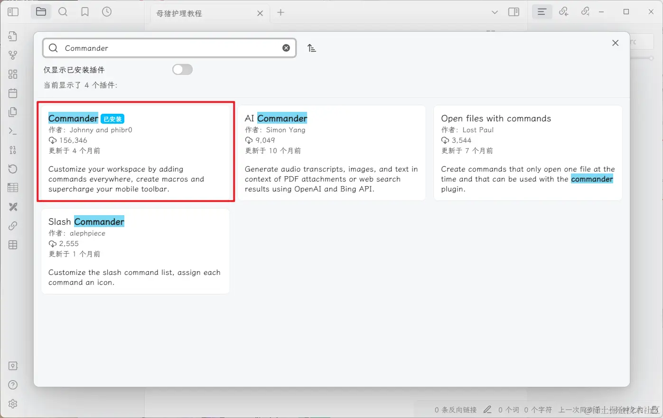Click download count 3,544

pyautogui.click(x=461, y=140)
